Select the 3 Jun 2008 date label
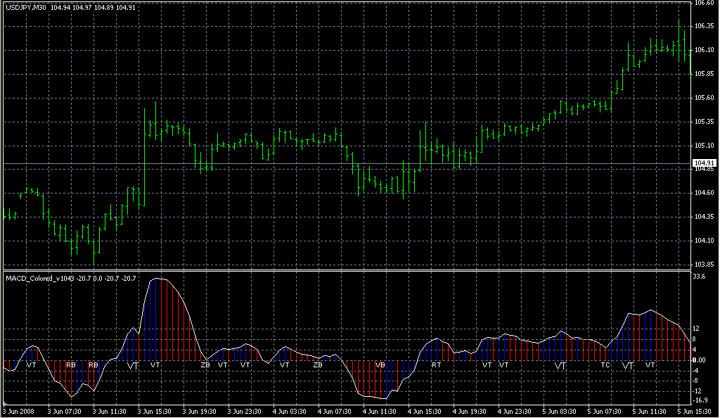This screenshot has height=418, width=720. pos(18,412)
